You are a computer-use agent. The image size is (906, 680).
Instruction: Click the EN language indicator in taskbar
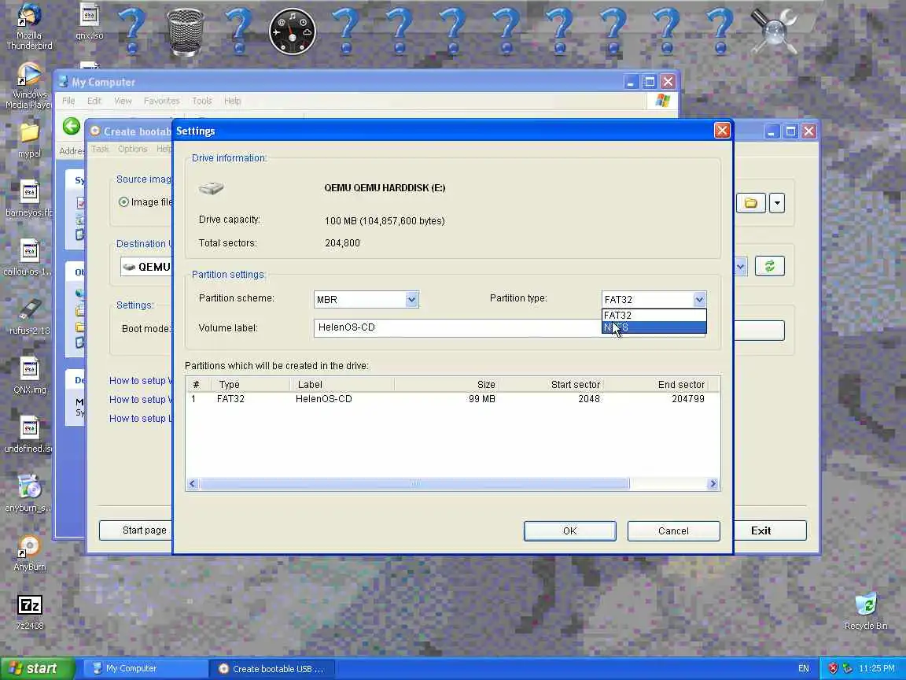(803, 668)
